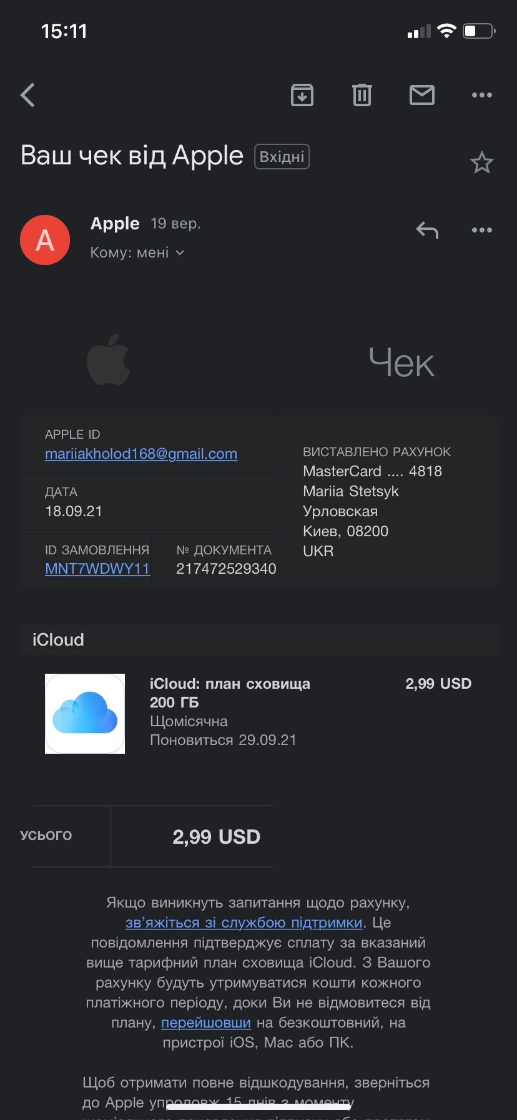The image size is (517, 1120).
Task: Open the mariiakholod168@gmail.com Apple ID link
Action: pos(141,454)
